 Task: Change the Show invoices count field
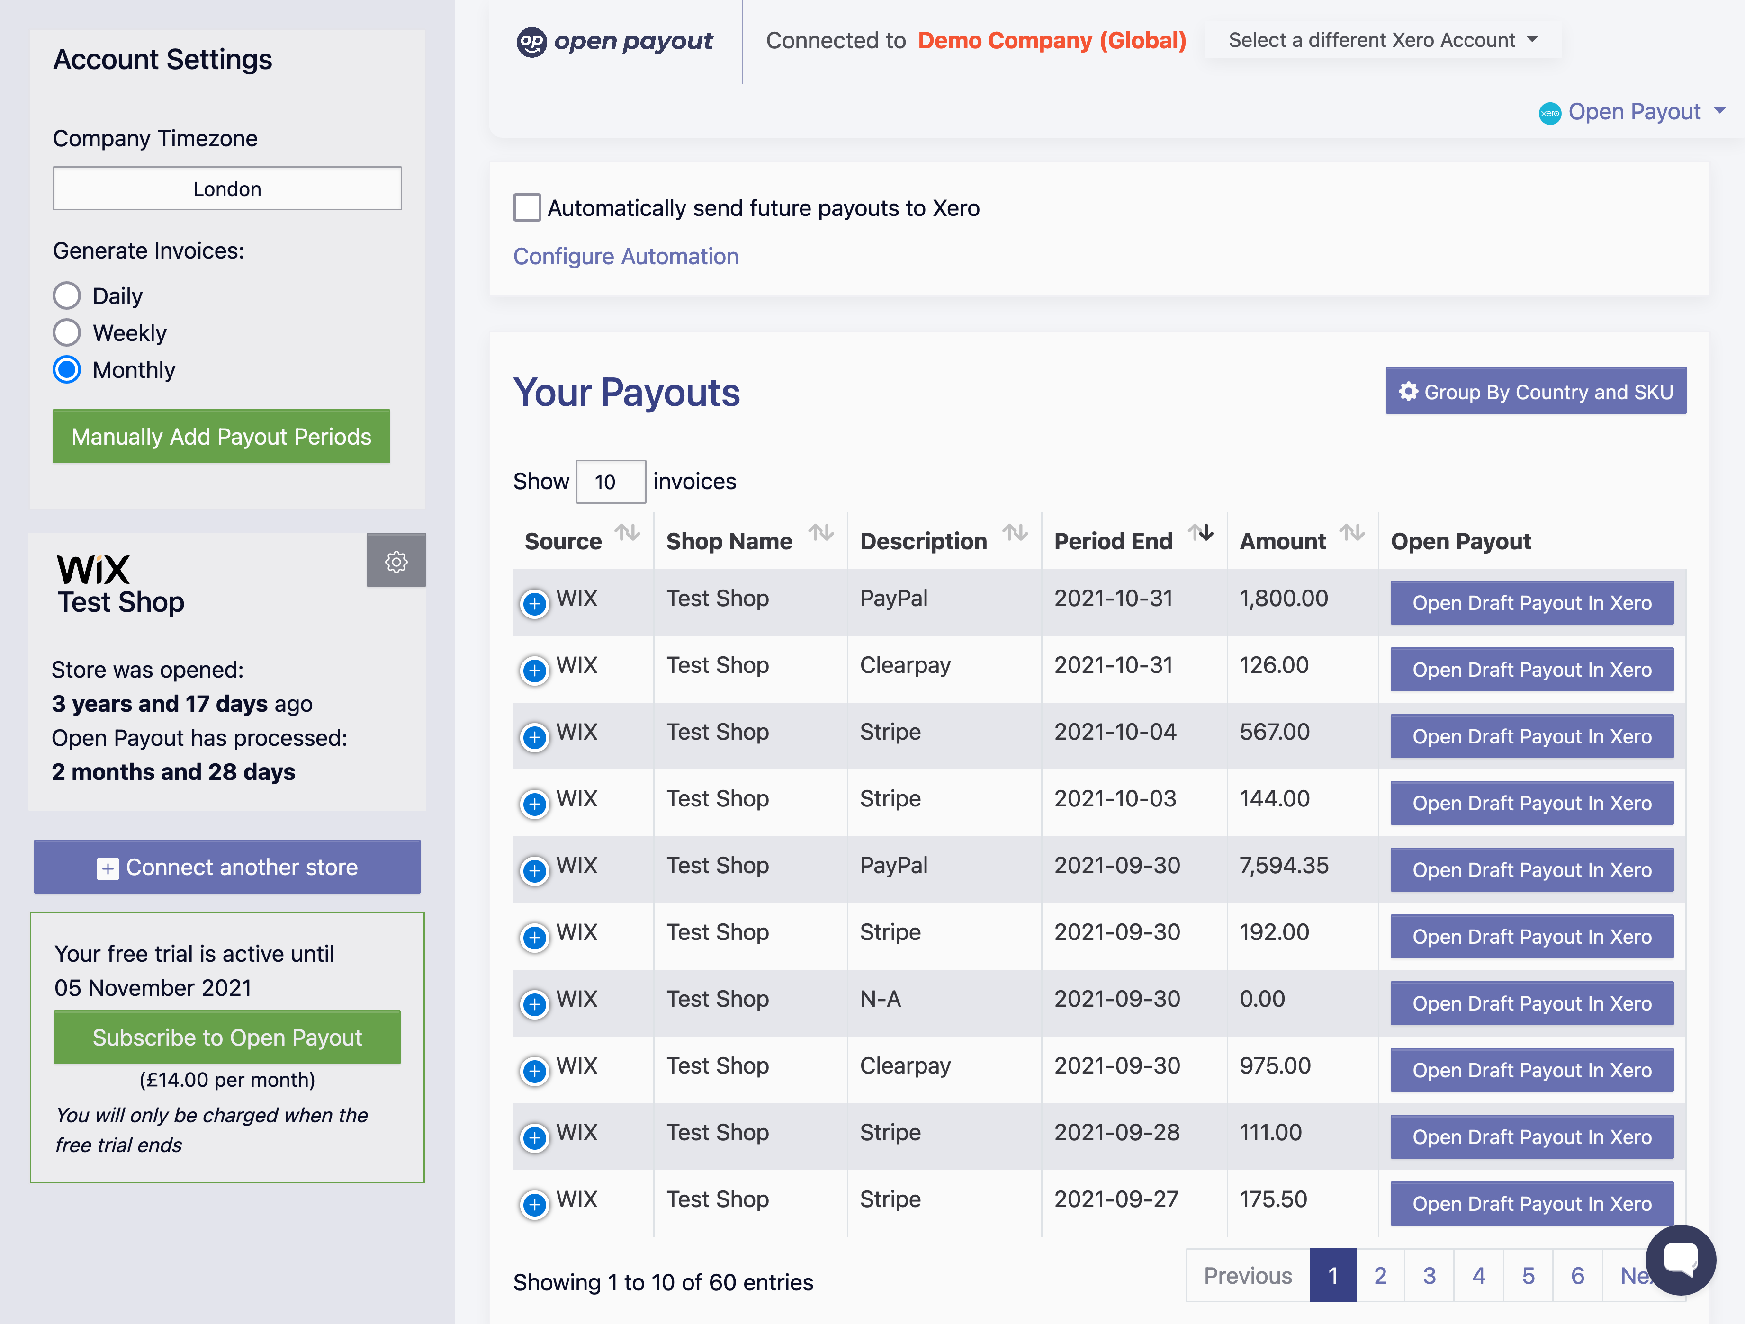click(x=611, y=482)
